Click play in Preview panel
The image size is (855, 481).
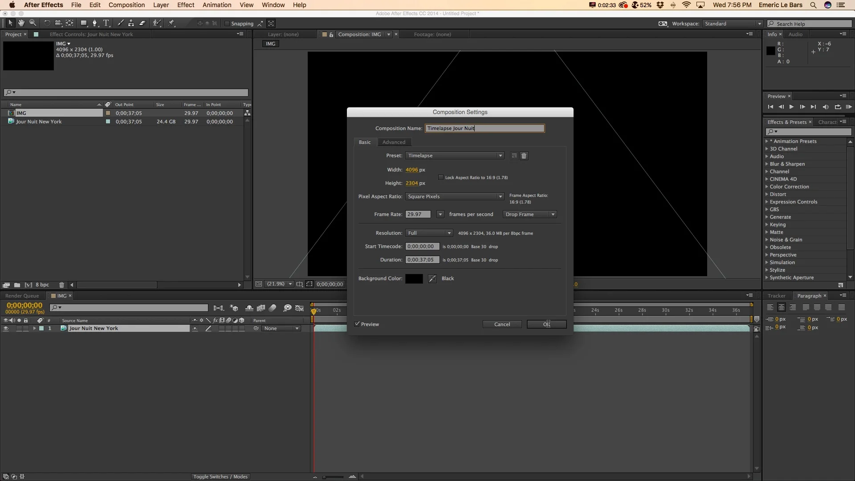coord(791,107)
